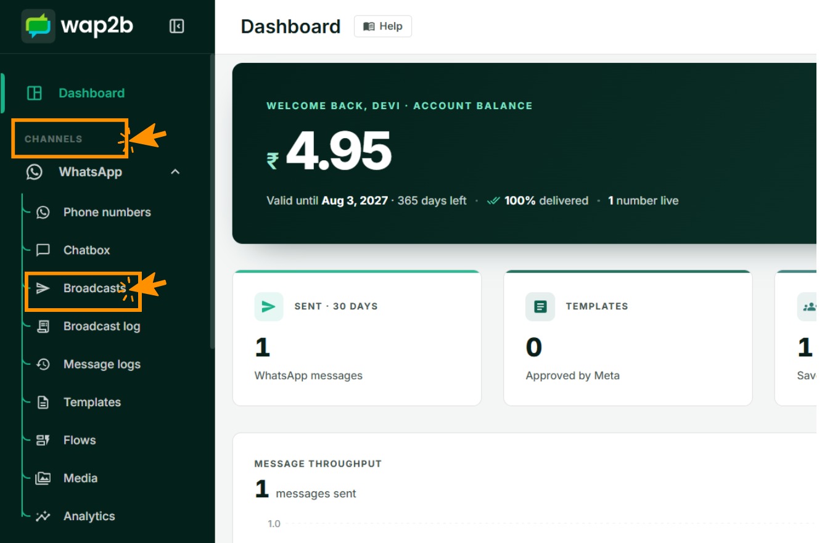Click the Templates count value 0
The height and width of the screenshot is (543, 822).
(534, 348)
